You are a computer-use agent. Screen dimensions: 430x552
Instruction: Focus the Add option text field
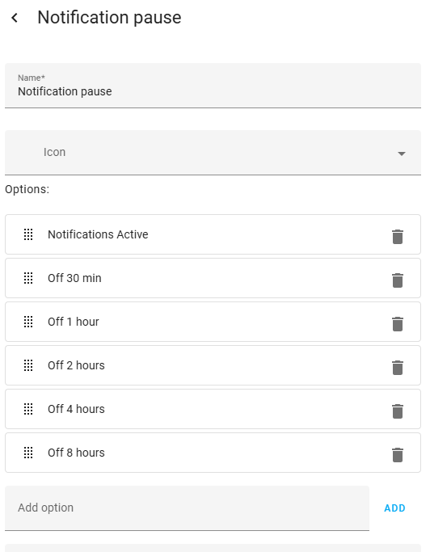(187, 508)
